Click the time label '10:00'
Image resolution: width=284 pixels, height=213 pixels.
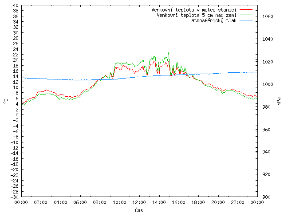click(x=119, y=202)
